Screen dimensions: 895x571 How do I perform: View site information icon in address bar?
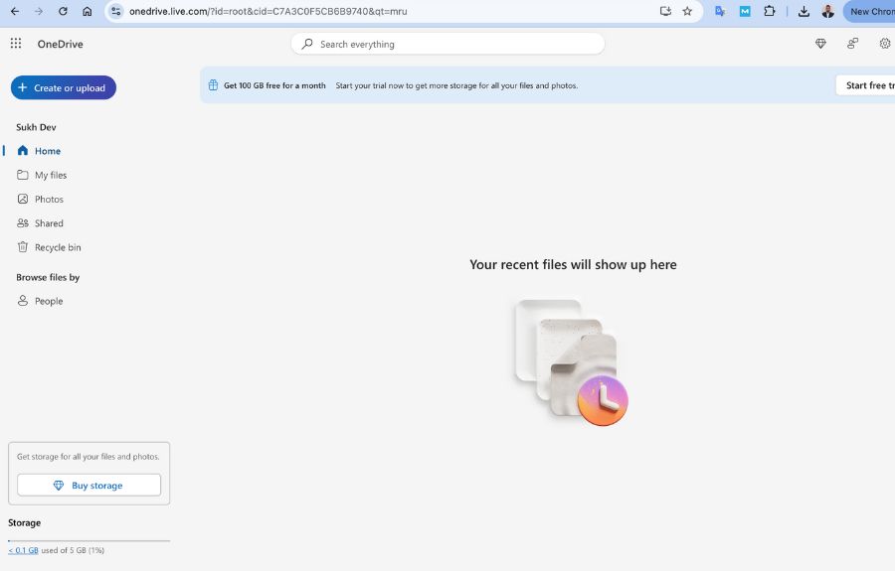[x=116, y=11]
